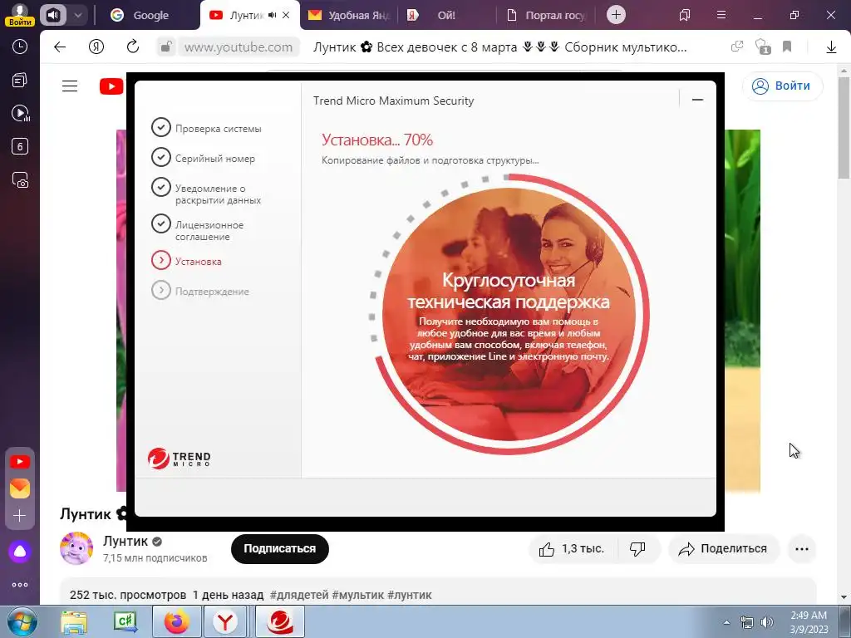The height and width of the screenshot is (638, 851).
Task: Click the www.youtube.com address field
Action: 239,47
